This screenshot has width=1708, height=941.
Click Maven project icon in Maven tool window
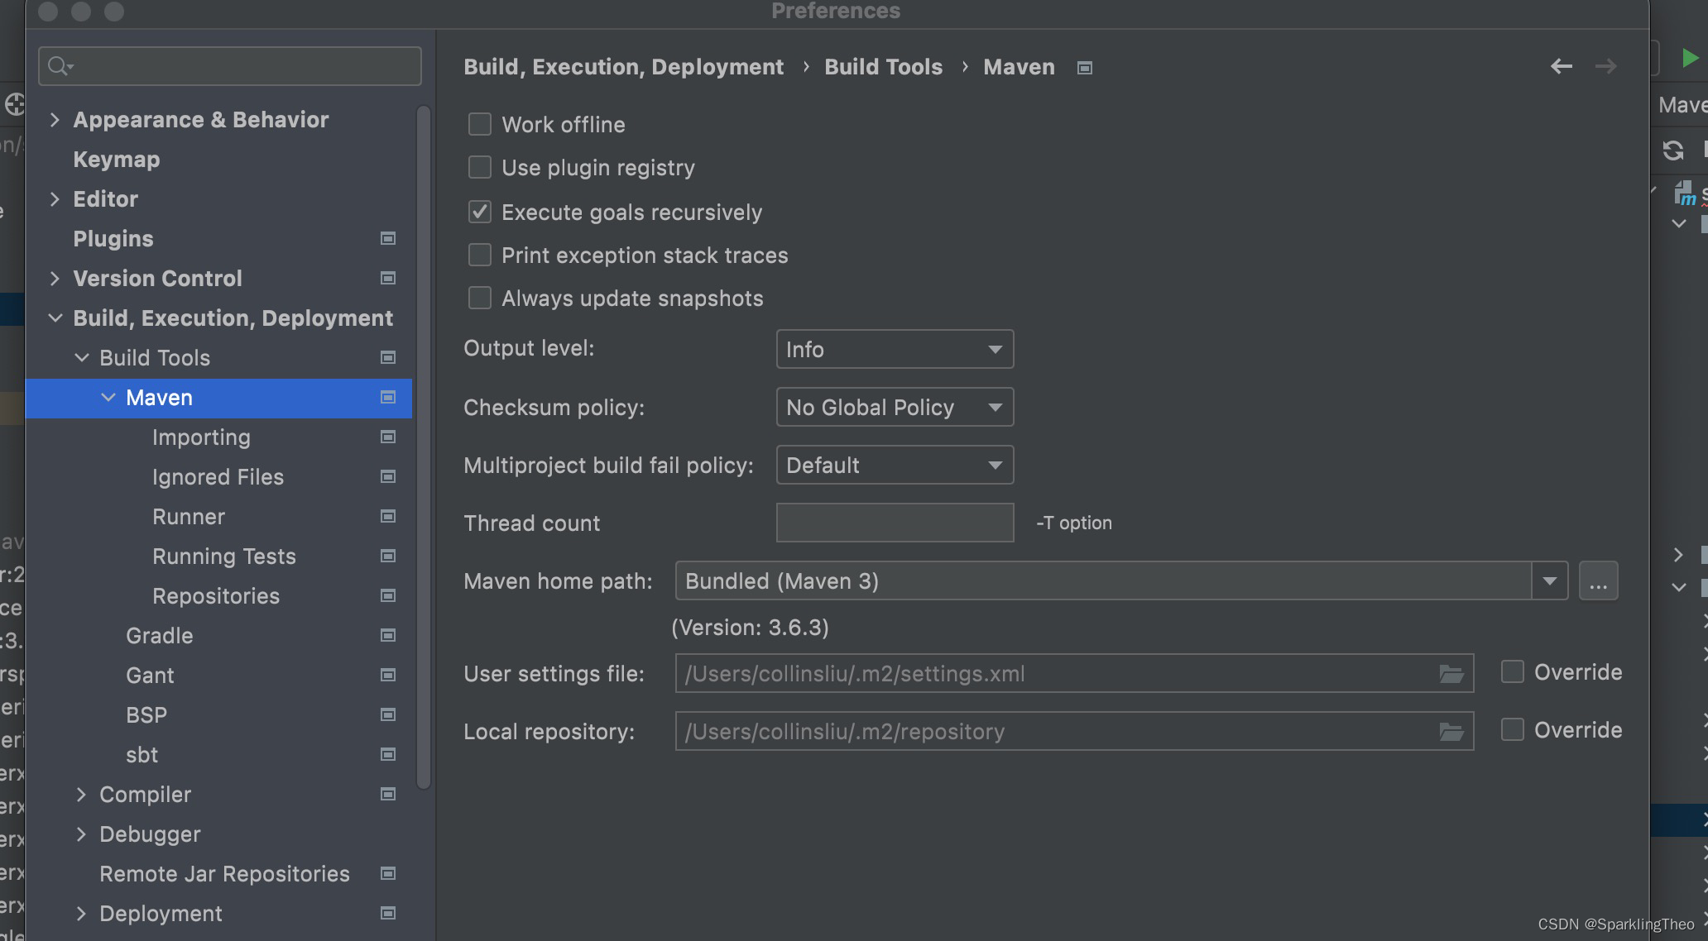(1685, 194)
